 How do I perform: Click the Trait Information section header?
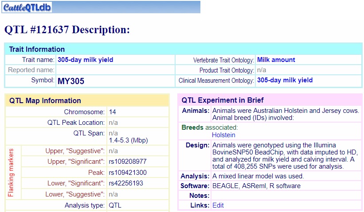pos(37,49)
